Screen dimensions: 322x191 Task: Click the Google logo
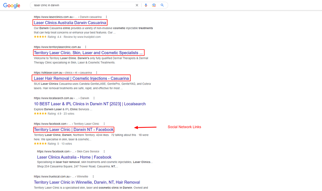coord(12,5)
